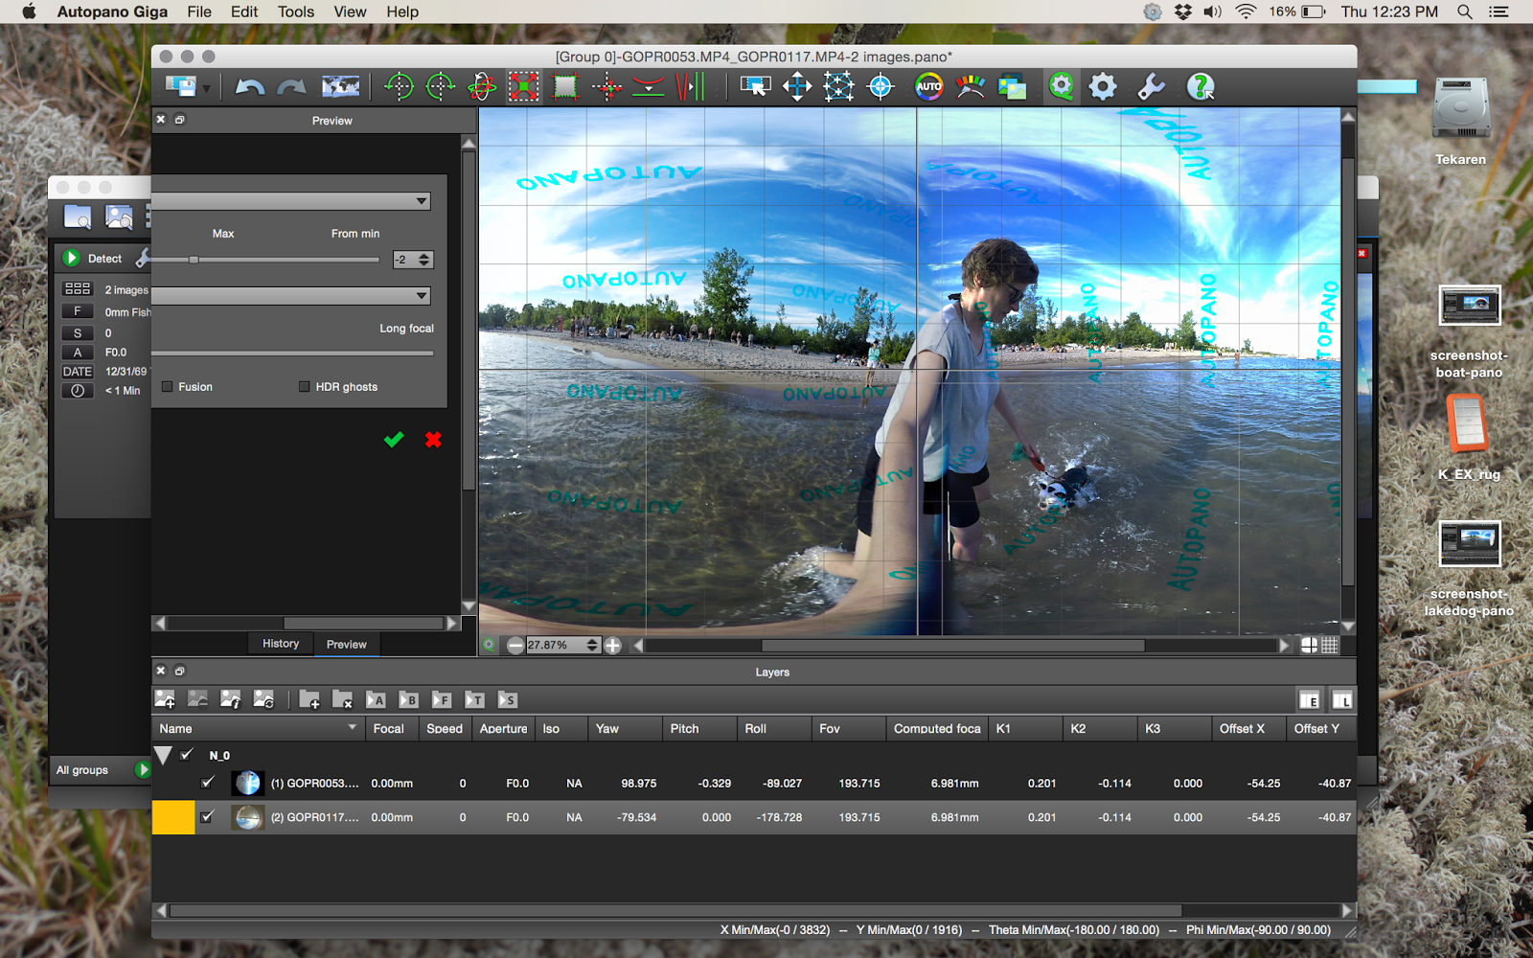Image resolution: width=1533 pixels, height=958 pixels.
Task: Open the control points mesh editor
Action: click(838, 87)
